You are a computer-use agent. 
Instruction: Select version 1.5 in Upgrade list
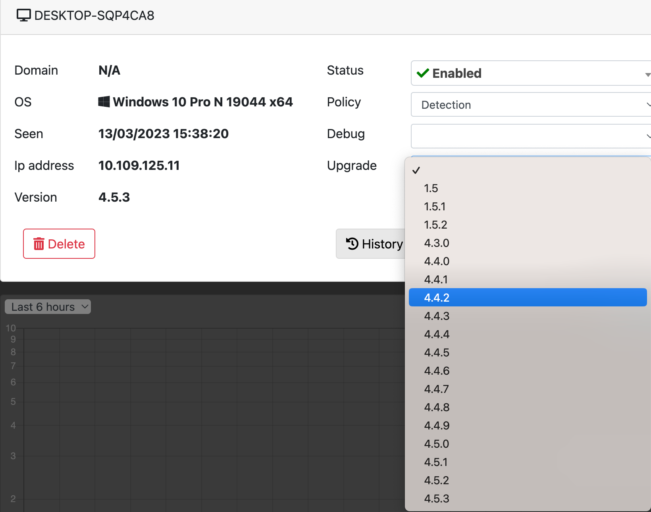(528, 188)
